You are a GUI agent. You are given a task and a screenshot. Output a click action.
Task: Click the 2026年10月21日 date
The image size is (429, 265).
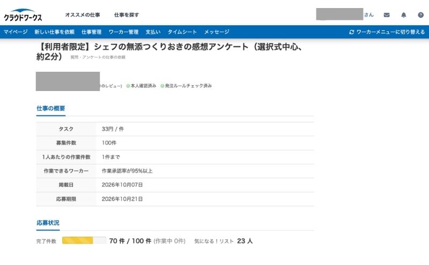122,199
